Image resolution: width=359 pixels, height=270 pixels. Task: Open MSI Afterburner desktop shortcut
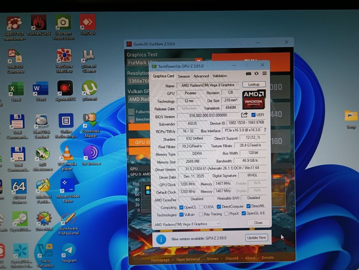point(43,159)
